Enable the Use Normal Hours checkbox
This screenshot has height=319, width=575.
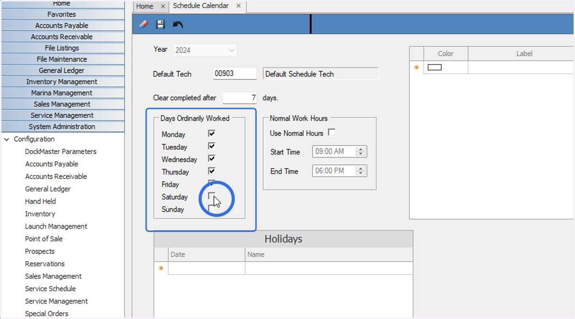[x=331, y=132]
